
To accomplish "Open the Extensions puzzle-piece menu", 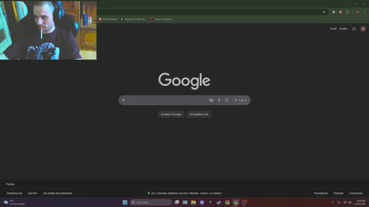I will tap(347, 12).
